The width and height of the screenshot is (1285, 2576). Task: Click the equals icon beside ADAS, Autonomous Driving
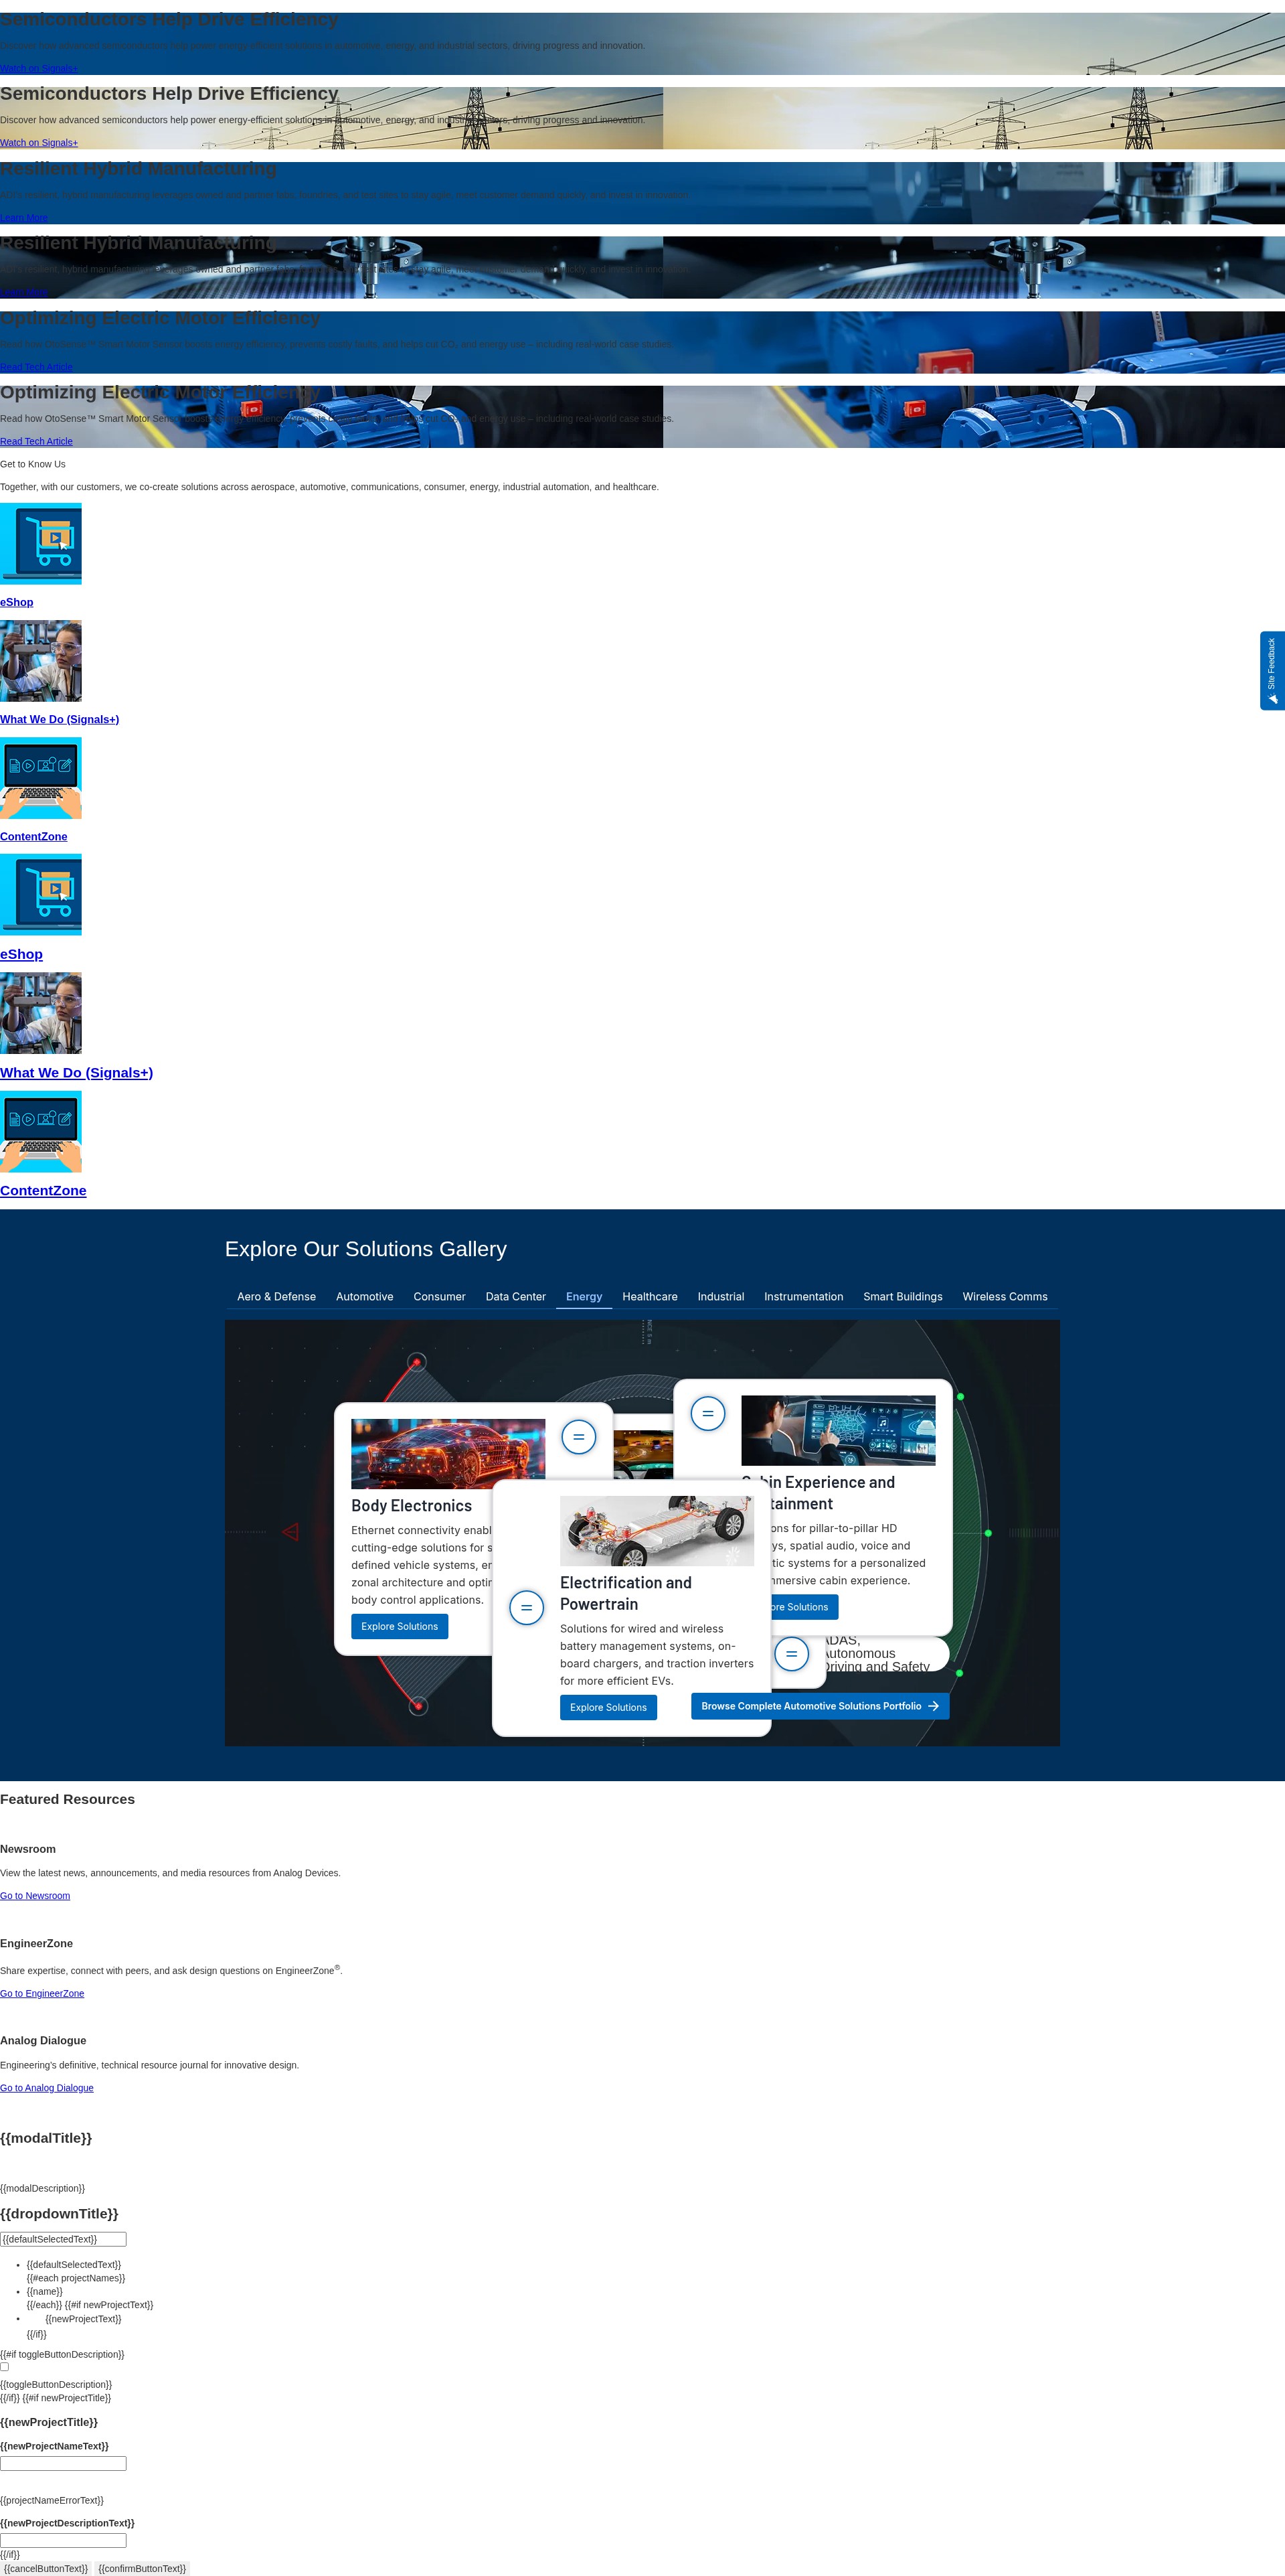tap(791, 1654)
